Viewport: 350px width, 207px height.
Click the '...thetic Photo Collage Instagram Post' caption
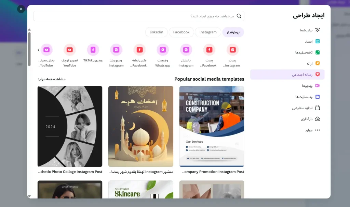point(70,172)
